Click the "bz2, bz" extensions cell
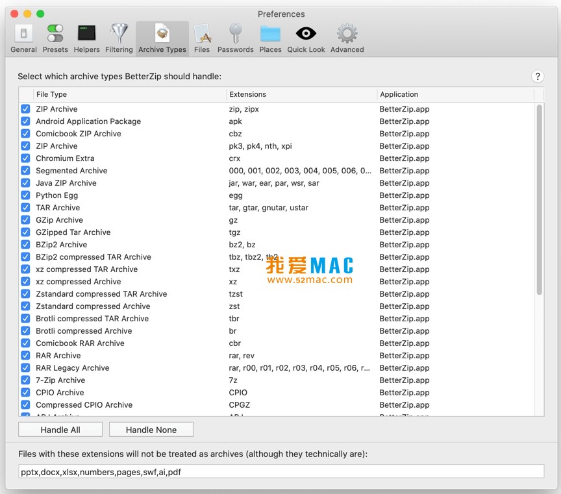 242,245
